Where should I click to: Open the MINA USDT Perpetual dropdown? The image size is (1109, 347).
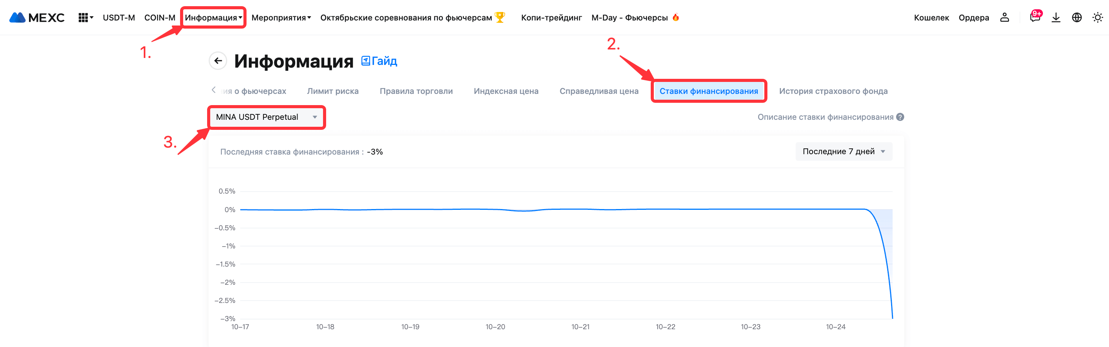[266, 117]
